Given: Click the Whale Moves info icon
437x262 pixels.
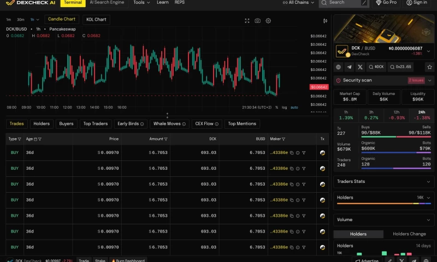Looking at the screenshot, I should (x=184, y=124).
